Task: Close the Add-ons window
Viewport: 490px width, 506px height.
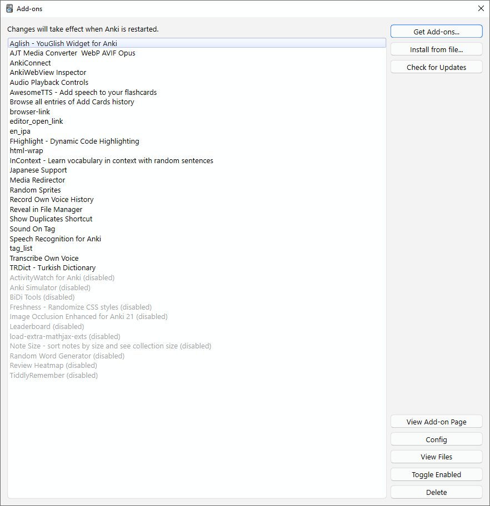Action: [x=481, y=8]
